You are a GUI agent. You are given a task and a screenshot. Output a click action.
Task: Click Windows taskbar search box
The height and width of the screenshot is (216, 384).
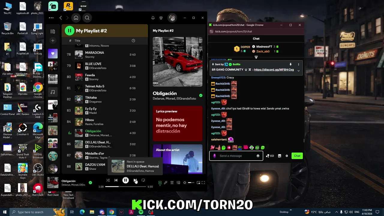coord(39,212)
